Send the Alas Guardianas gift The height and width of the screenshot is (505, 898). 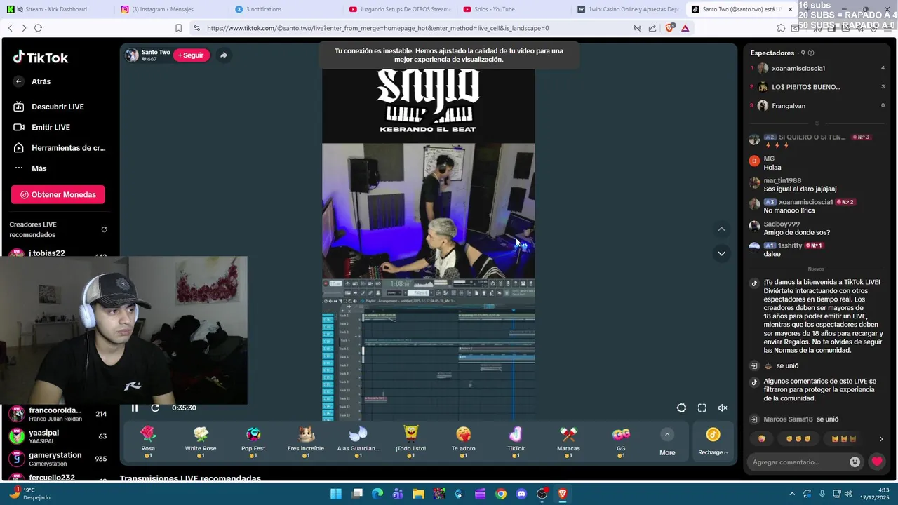click(x=358, y=442)
